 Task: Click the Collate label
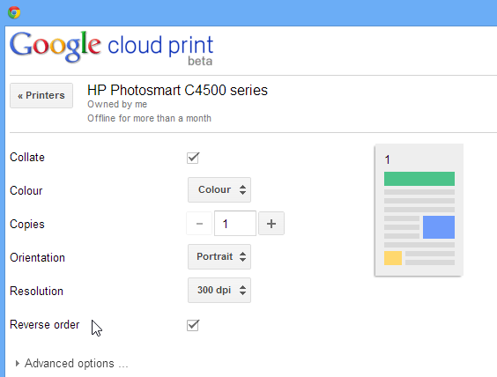pyautogui.click(x=27, y=157)
